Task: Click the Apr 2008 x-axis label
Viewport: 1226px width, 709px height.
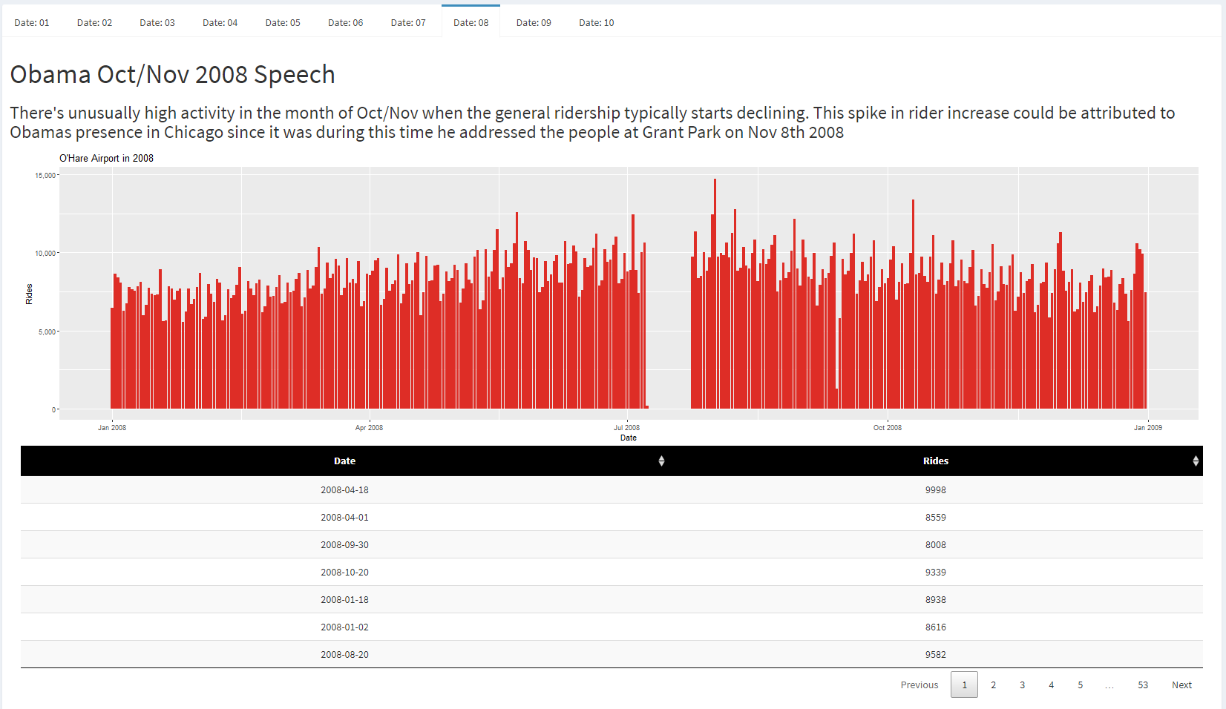Action: (x=369, y=428)
